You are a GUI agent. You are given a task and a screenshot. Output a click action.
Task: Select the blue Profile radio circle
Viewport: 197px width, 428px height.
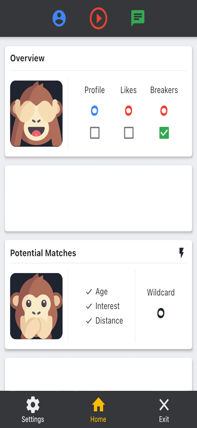[94, 111]
